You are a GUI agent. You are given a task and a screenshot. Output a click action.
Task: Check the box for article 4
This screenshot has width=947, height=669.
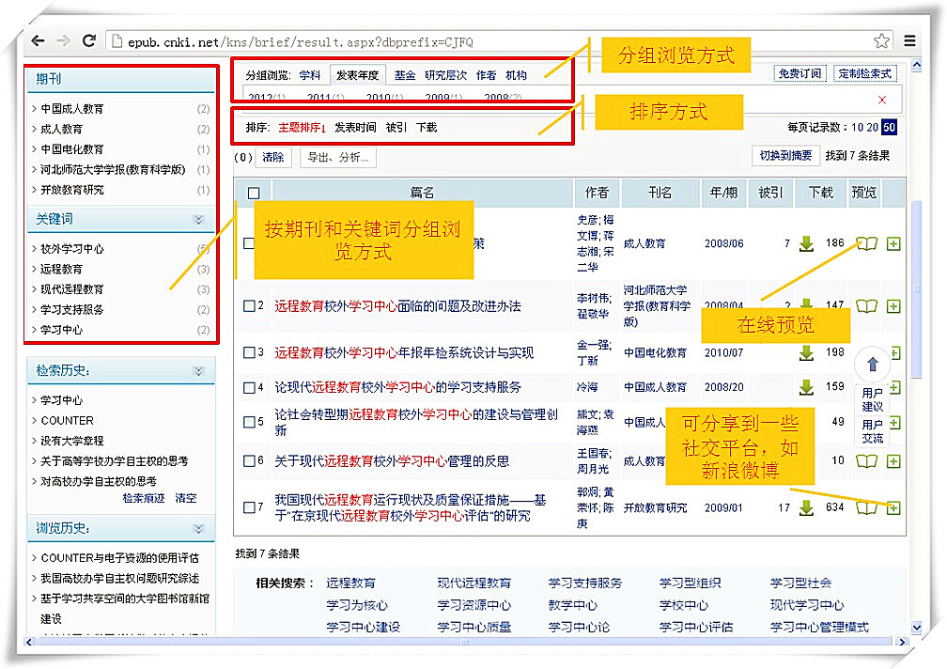(249, 388)
